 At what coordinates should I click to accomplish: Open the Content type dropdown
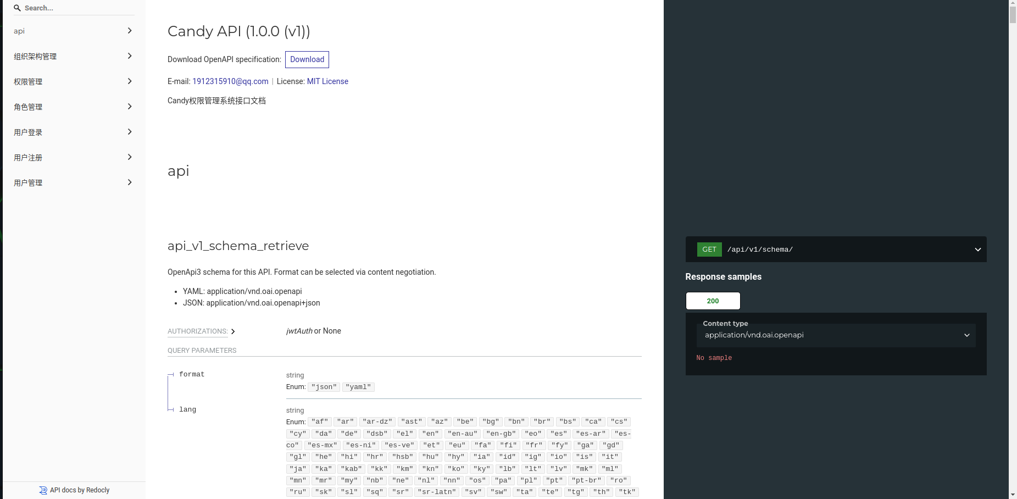[x=836, y=335]
